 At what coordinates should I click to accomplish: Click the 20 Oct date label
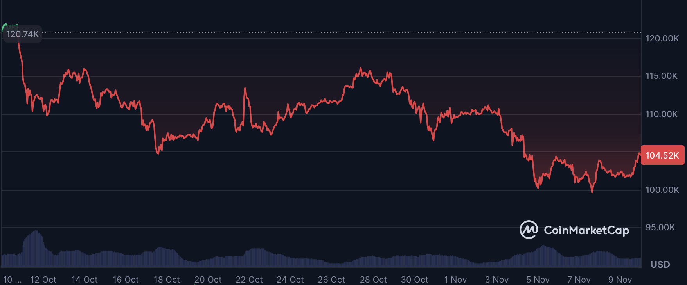208,280
